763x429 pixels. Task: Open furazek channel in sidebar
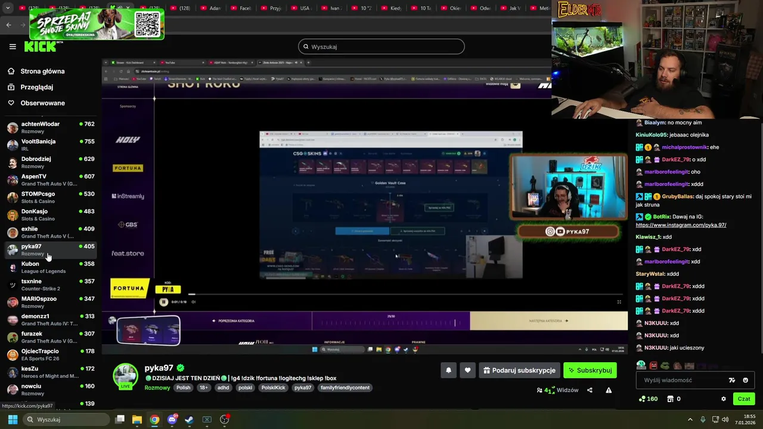click(50, 337)
